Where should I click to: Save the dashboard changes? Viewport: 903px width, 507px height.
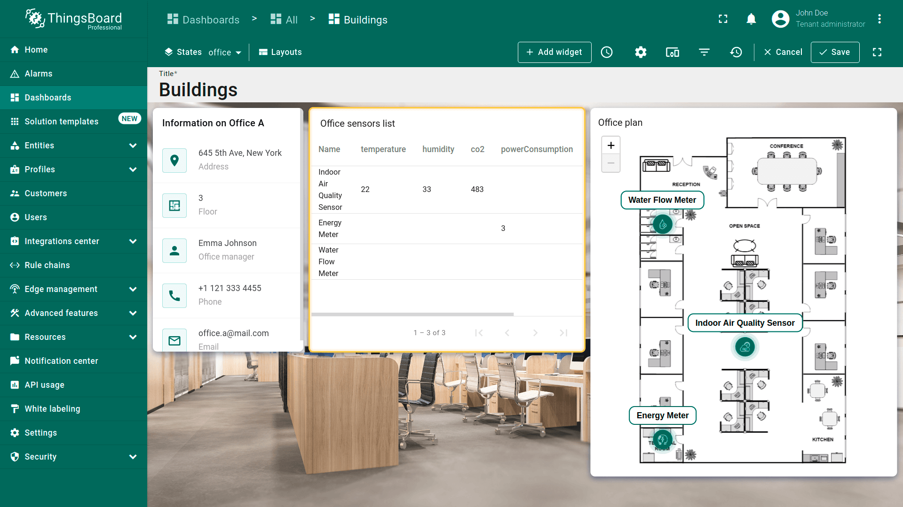click(835, 52)
